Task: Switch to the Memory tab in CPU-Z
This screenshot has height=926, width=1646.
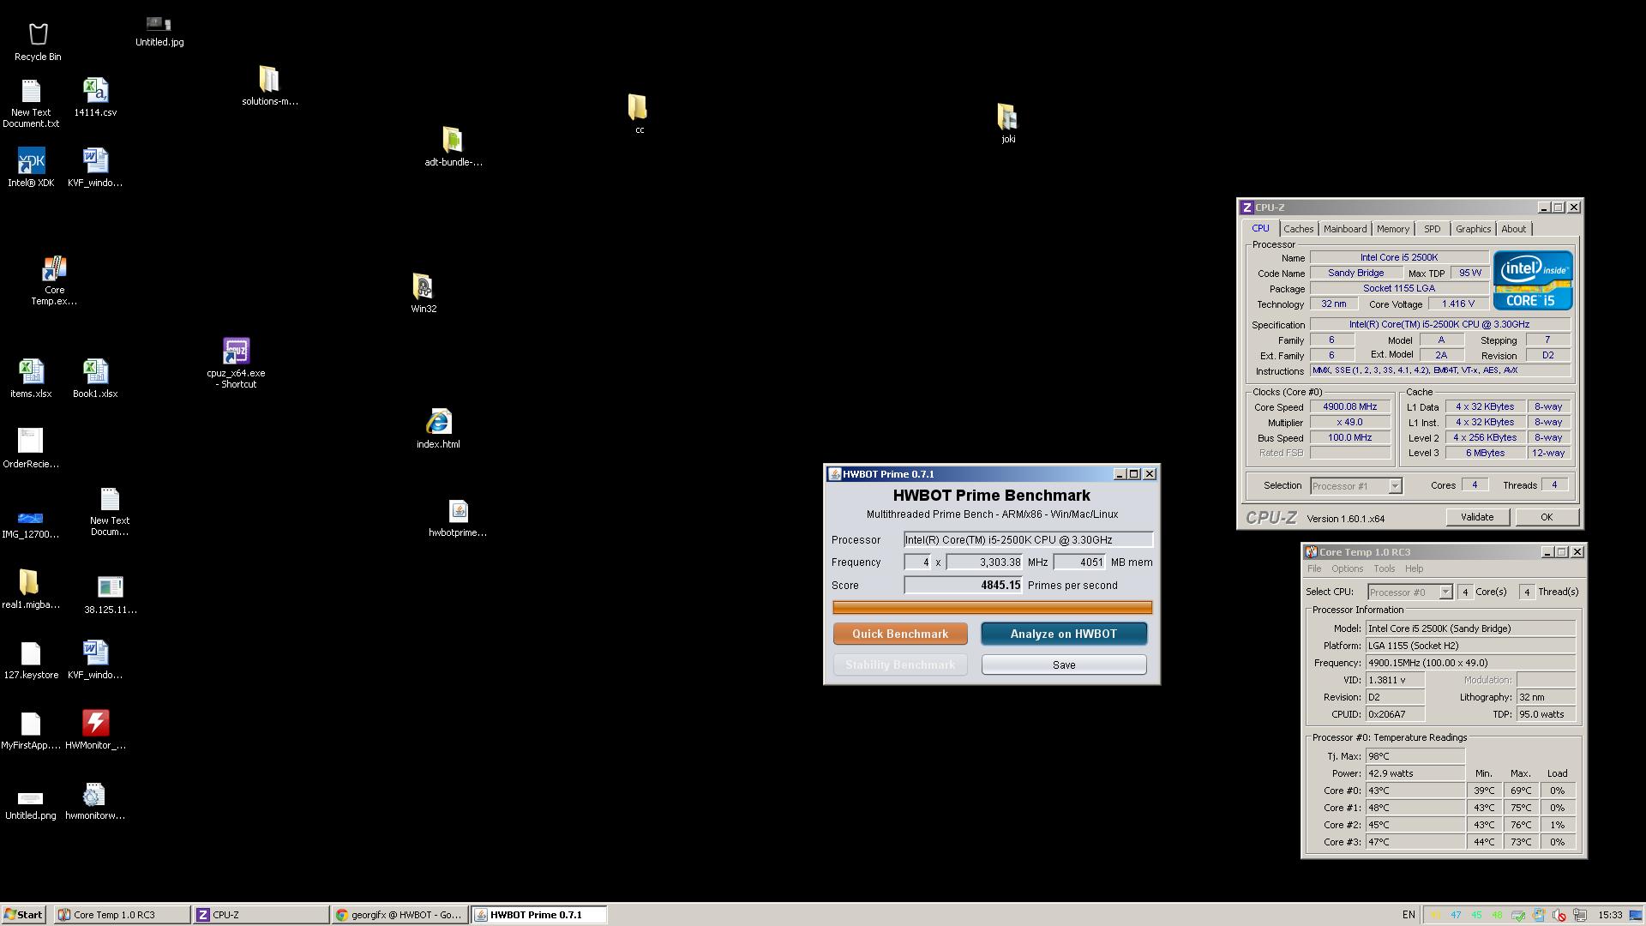Action: (1392, 229)
